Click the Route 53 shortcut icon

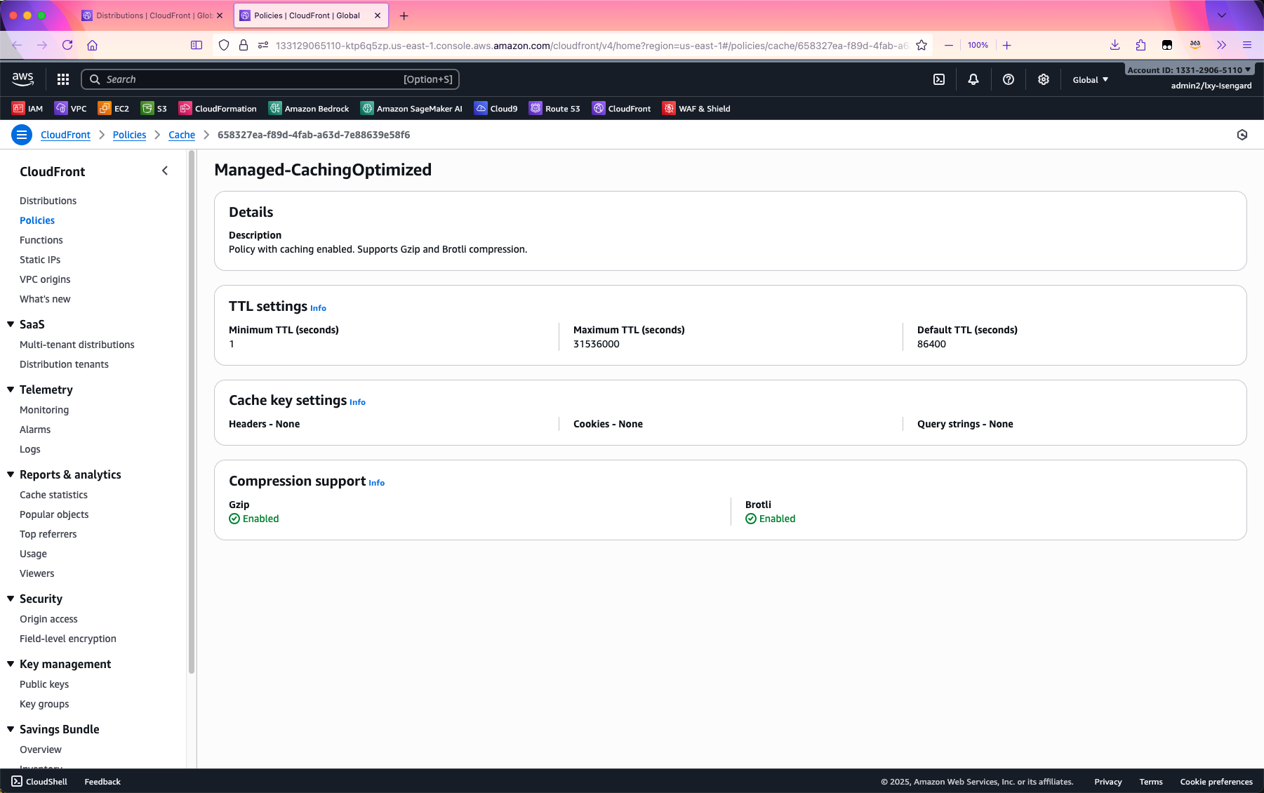point(535,108)
